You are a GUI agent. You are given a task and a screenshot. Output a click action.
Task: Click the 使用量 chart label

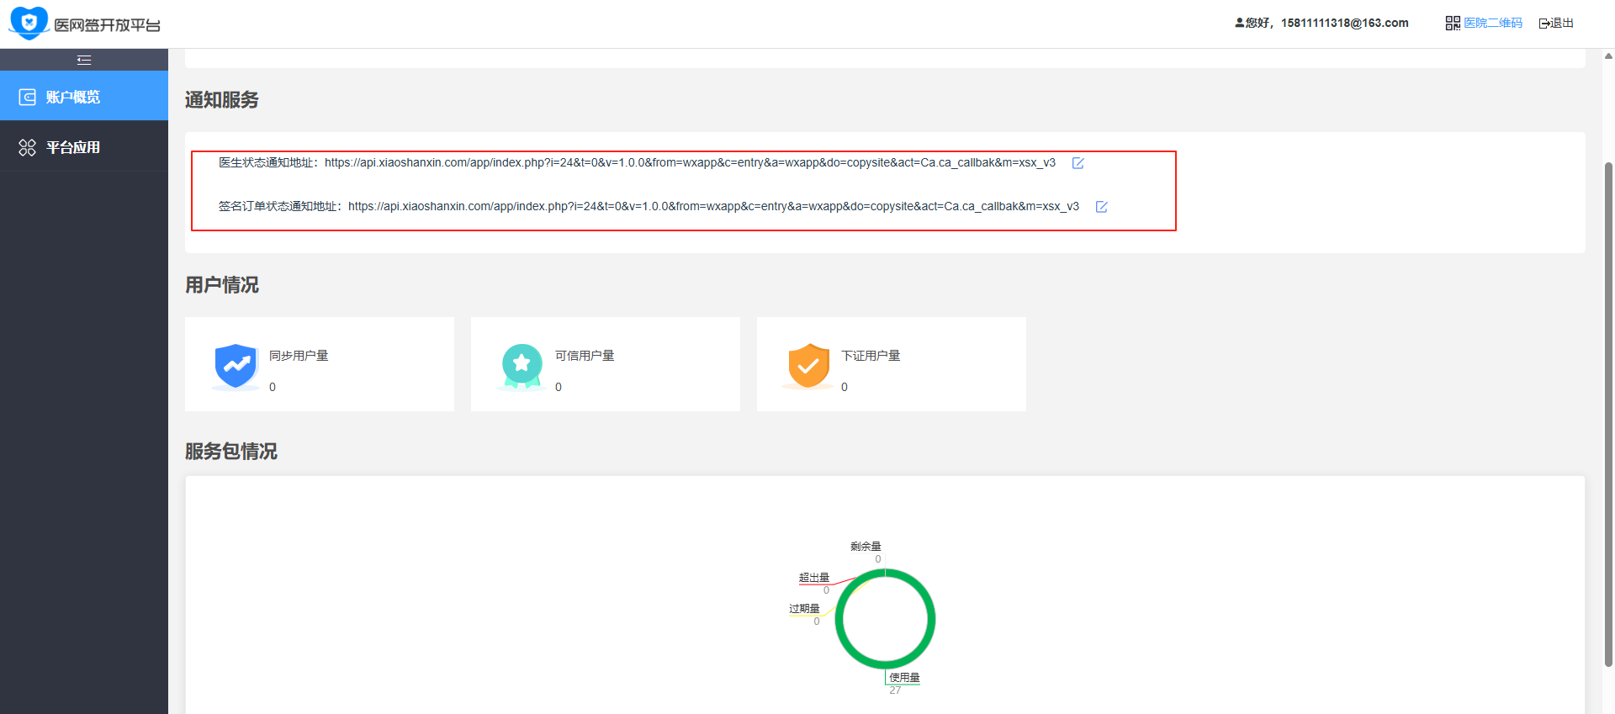pos(904,678)
